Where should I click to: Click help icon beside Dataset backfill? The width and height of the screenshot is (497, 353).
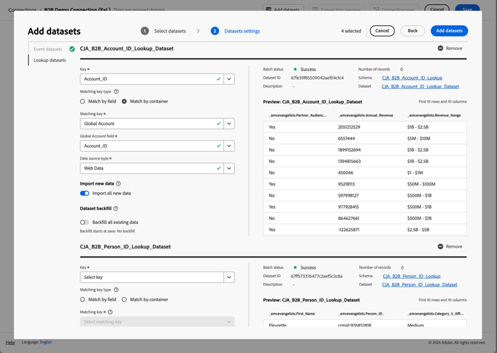[116, 209]
